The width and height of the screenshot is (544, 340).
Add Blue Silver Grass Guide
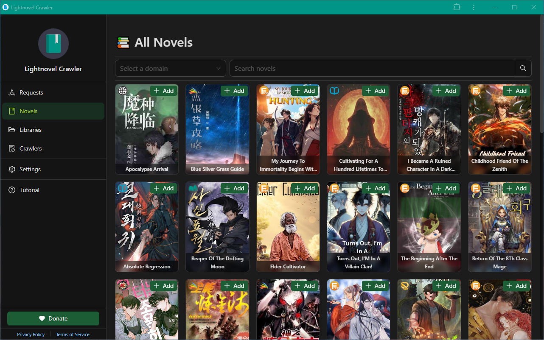[234, 91]
